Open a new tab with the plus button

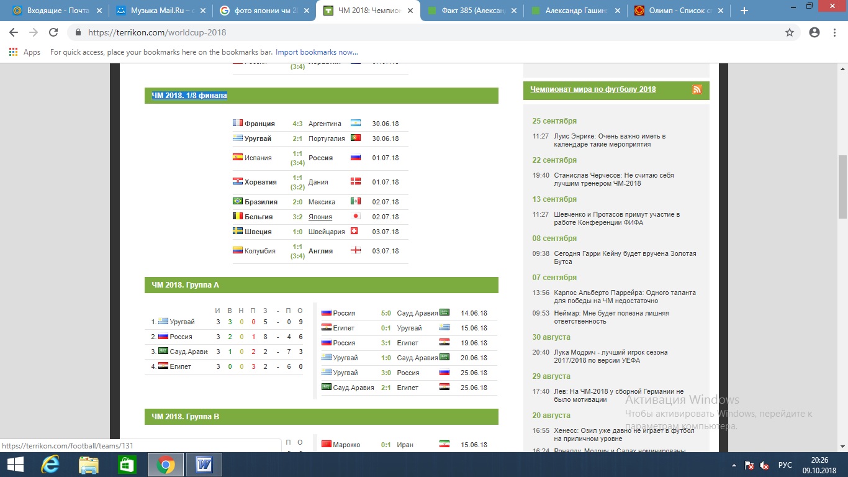click(744, 11)
